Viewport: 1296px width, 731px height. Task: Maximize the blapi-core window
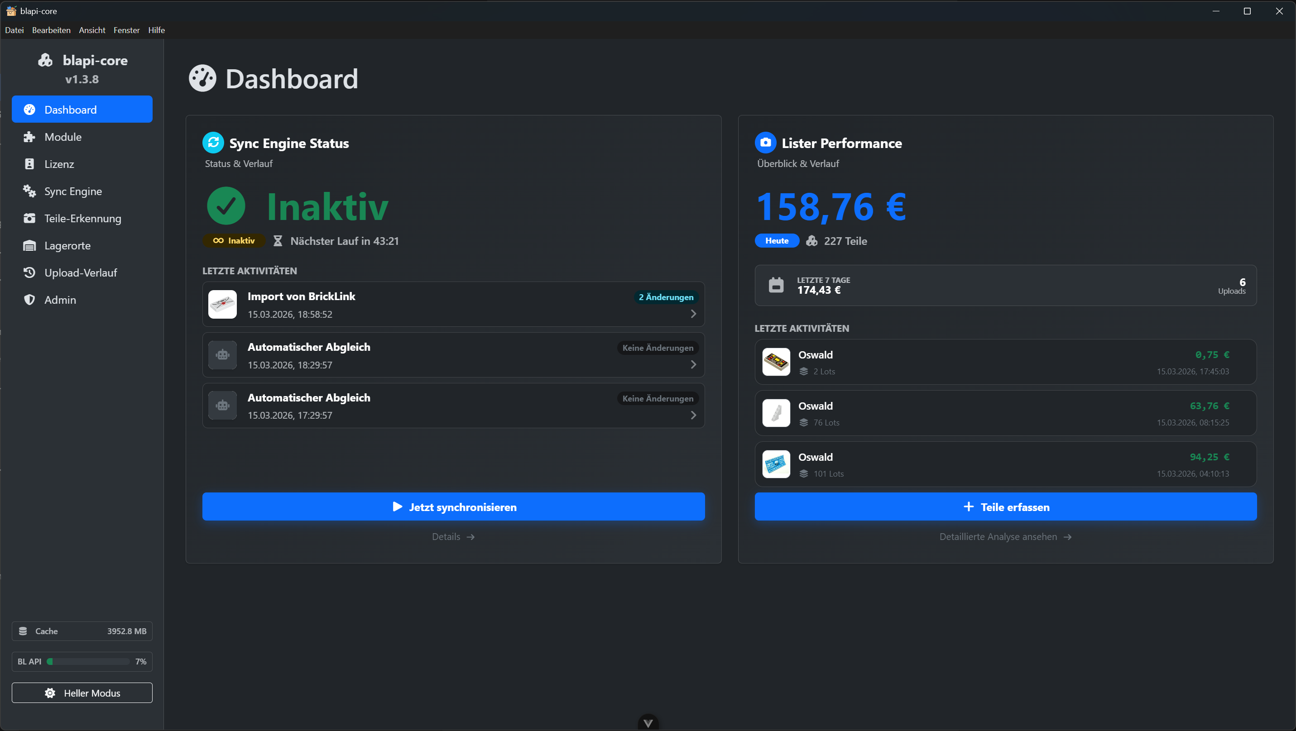[1247, 11]
